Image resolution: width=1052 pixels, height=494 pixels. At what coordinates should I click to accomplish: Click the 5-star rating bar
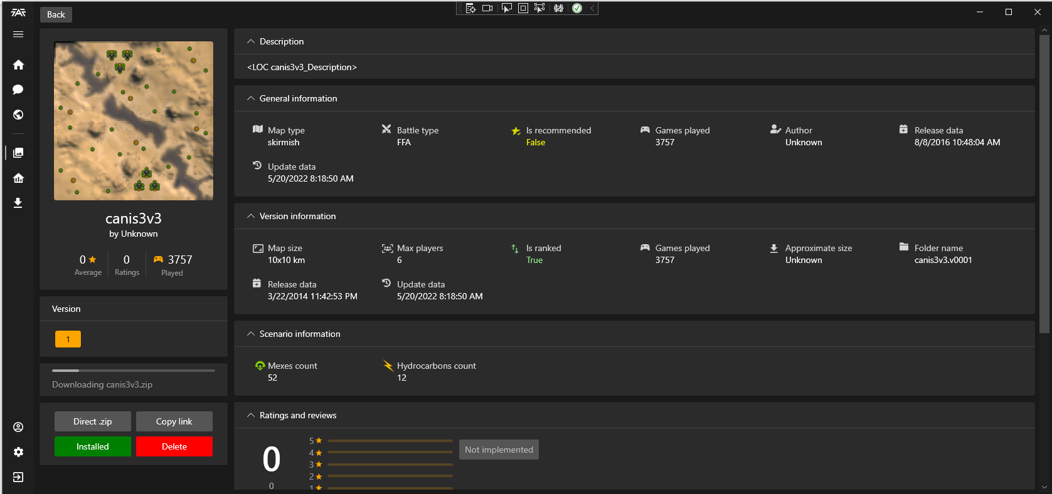(x=390, y=441)
